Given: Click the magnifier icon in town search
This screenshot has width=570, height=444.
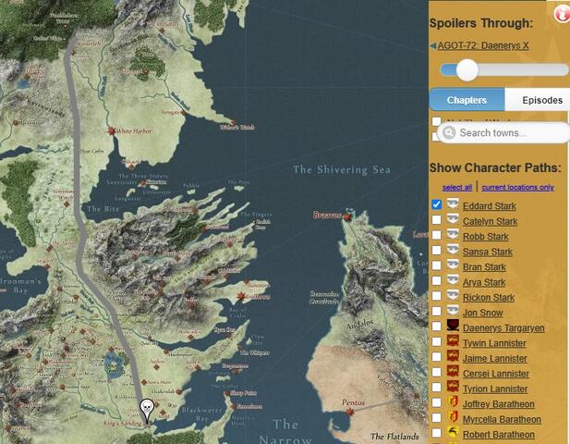Looking at the screenshot, I should tap(449, 132).
